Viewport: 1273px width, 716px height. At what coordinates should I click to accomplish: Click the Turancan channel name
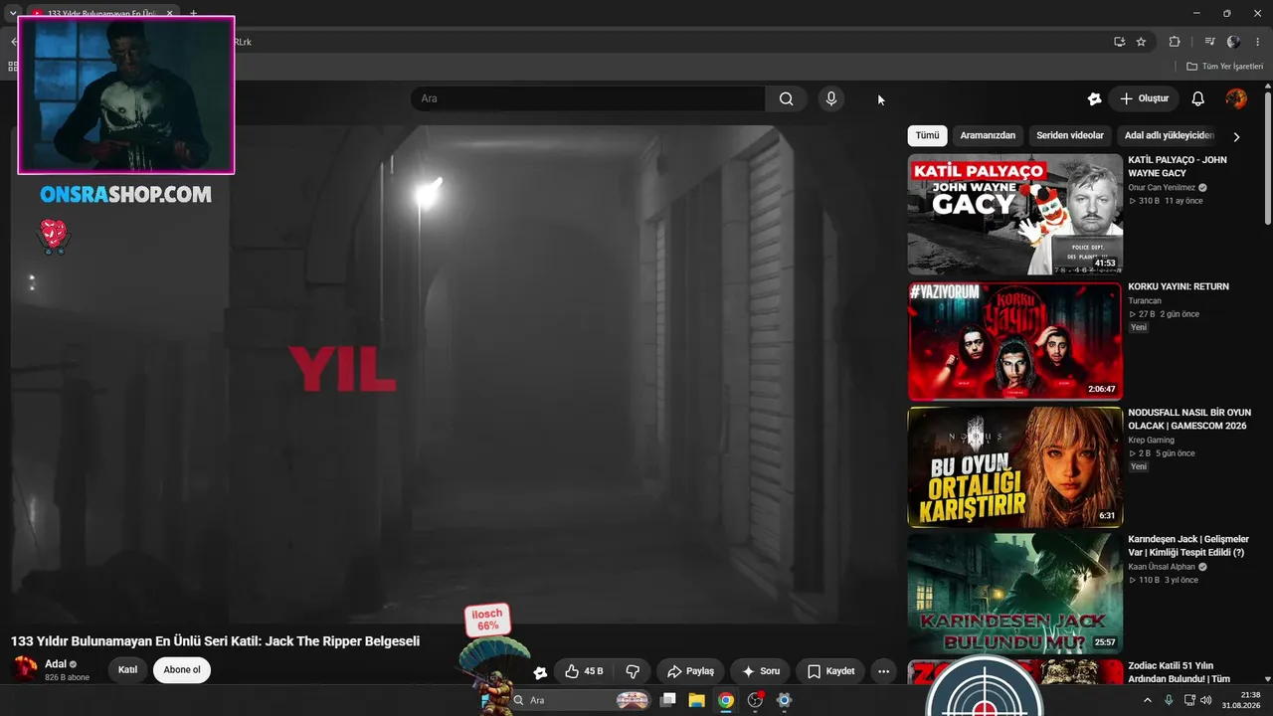click(x=1145, y=300)
